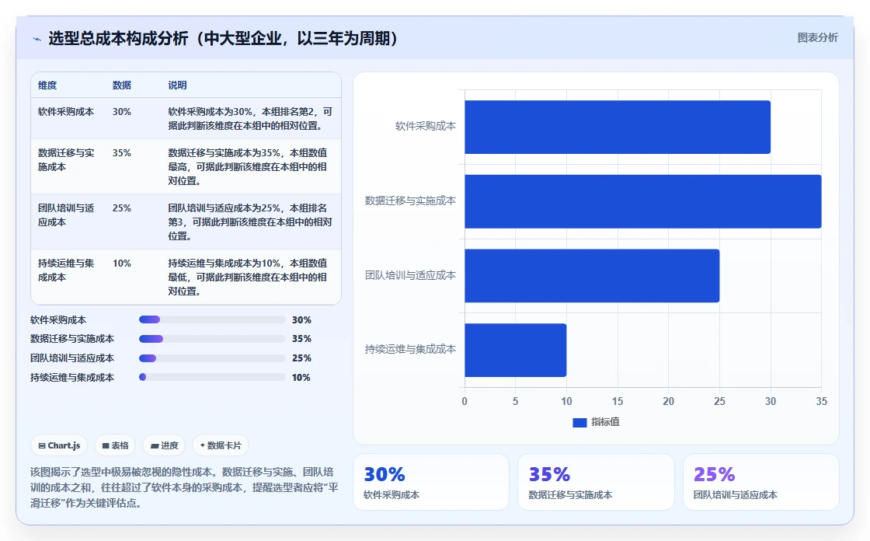Click the 10% cell in the table
Screen dimensions: 870x541
[121, 264]
